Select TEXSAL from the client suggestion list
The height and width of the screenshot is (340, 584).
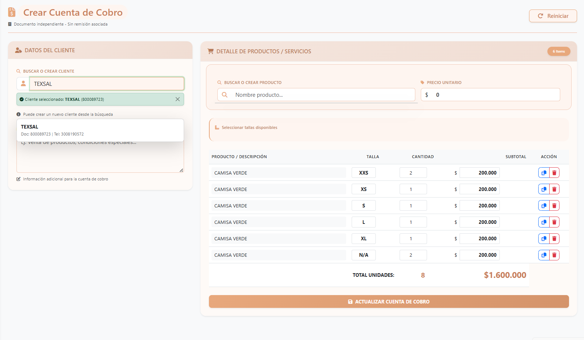[100, 130]
